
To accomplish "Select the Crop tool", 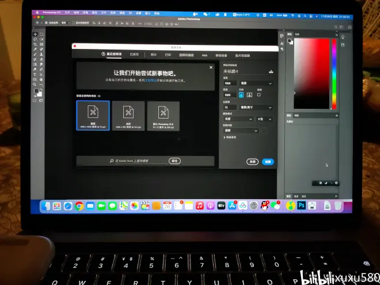I will click(35, 44).
